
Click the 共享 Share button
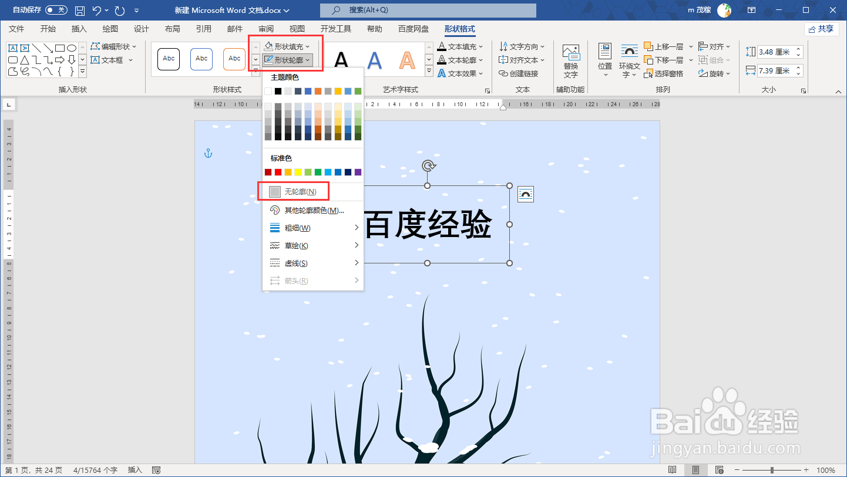coord(822,29)
